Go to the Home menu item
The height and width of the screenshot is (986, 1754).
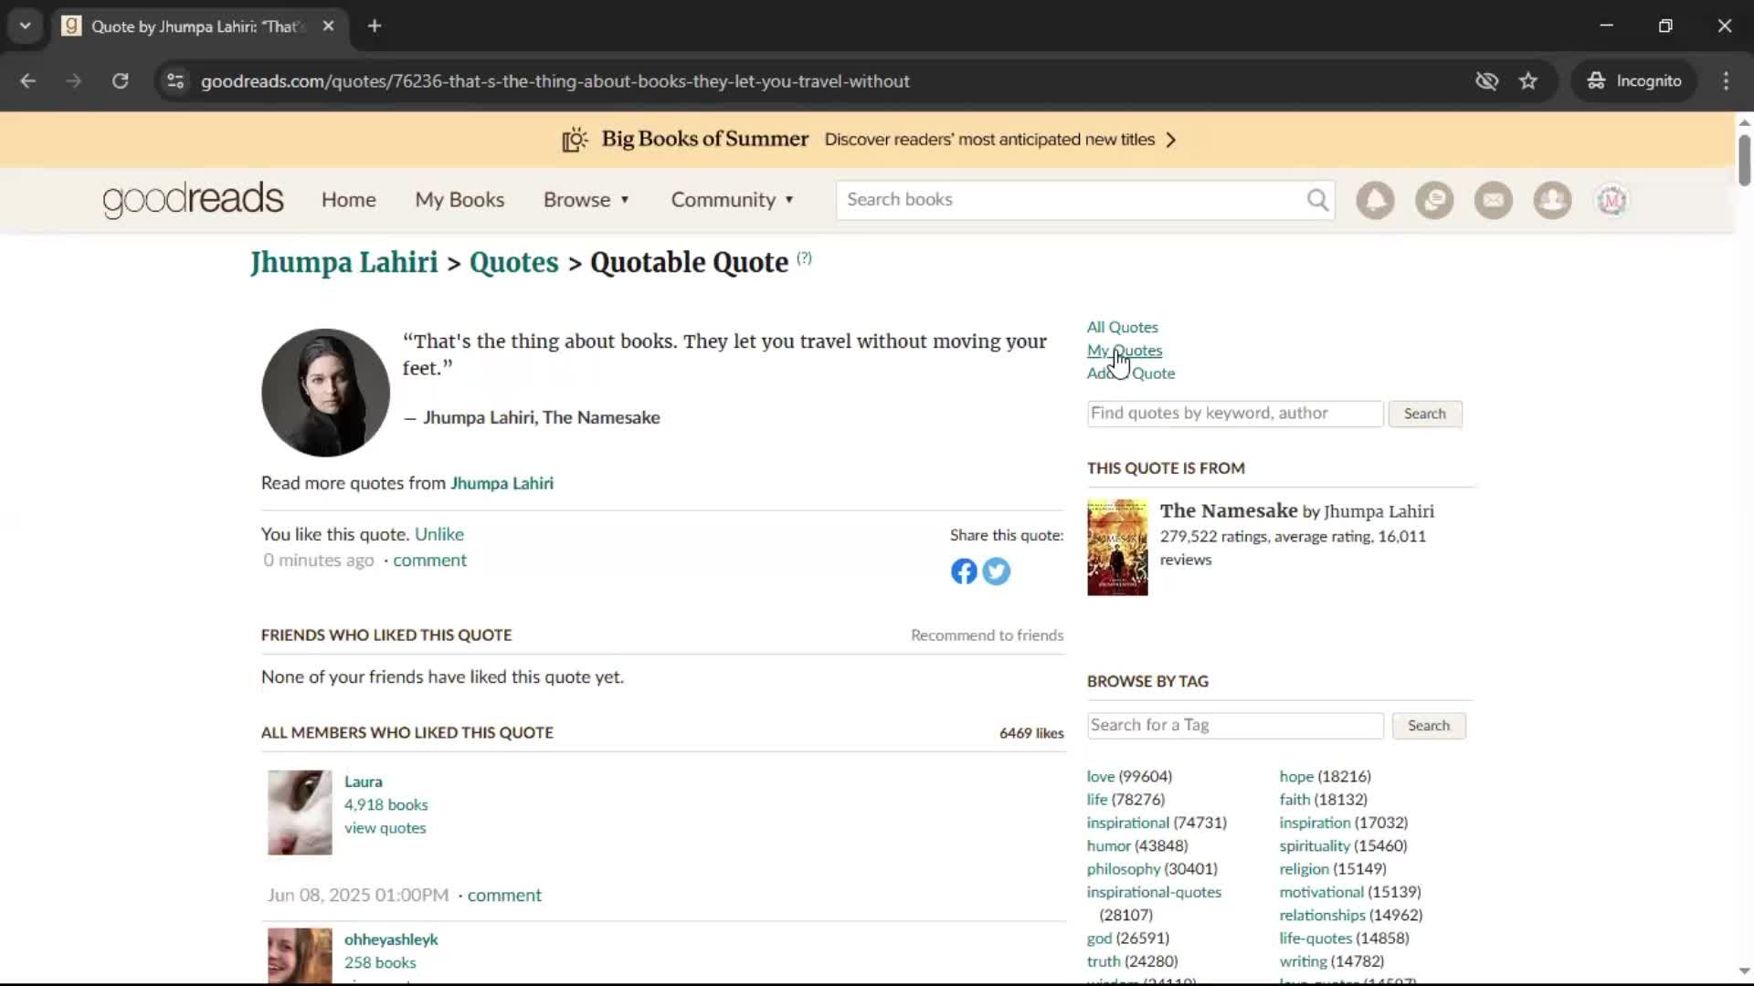[348, 200]
